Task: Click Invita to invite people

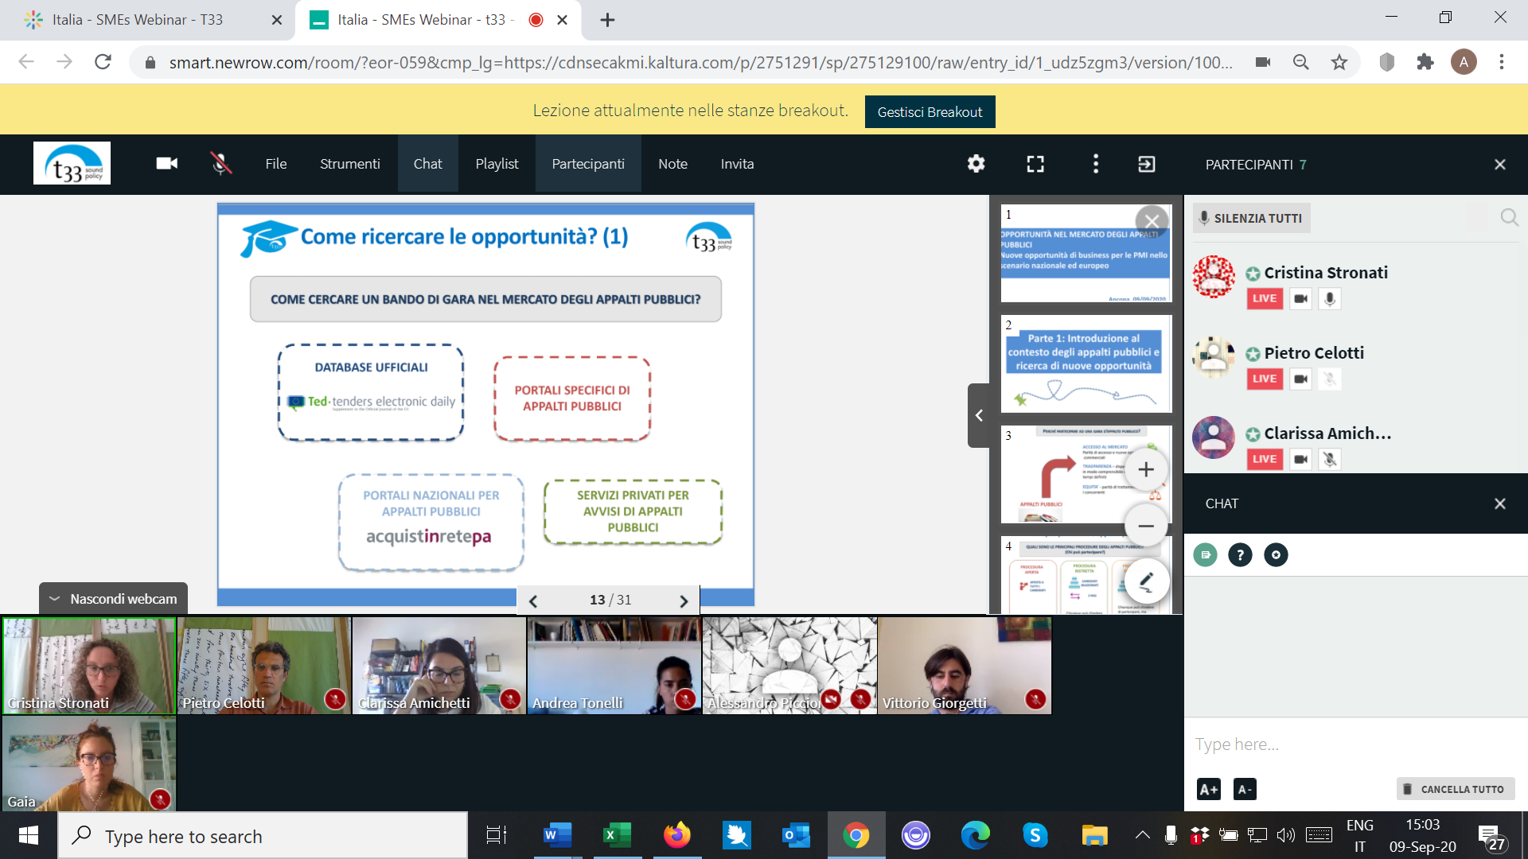Action: [x=737, y=163]
